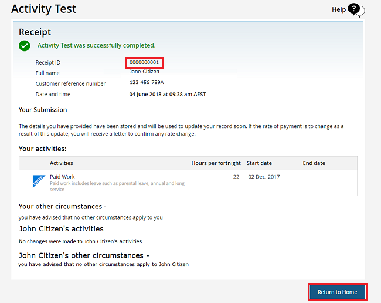Click the green success checkmark icon
Viewport: 381px width, 303px height.
click(x=25, y=46)
